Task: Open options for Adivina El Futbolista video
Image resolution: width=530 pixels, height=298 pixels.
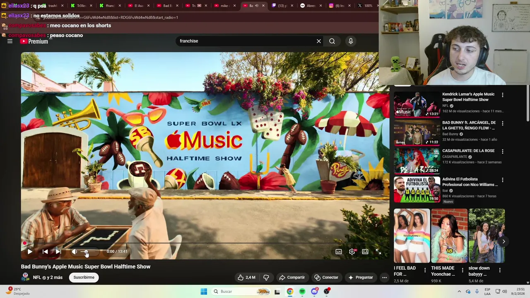Action: coord(503,180)
